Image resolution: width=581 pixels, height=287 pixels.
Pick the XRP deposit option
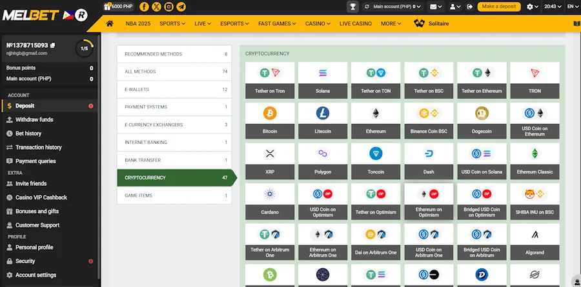[x=270, y=161]
